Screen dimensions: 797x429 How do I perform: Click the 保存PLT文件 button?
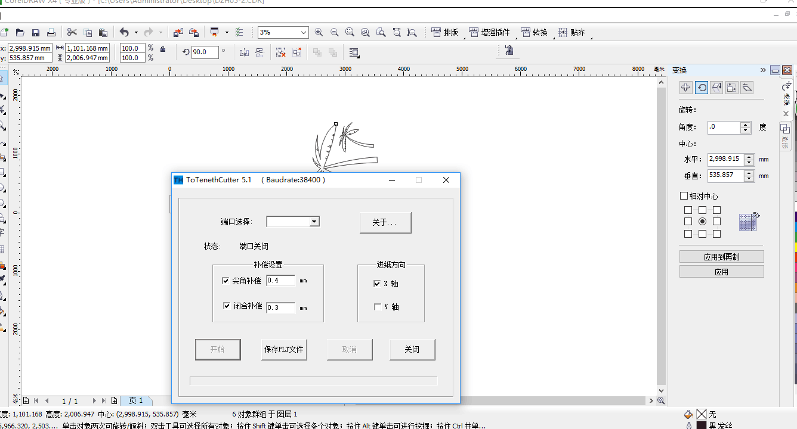click(284, 349)
